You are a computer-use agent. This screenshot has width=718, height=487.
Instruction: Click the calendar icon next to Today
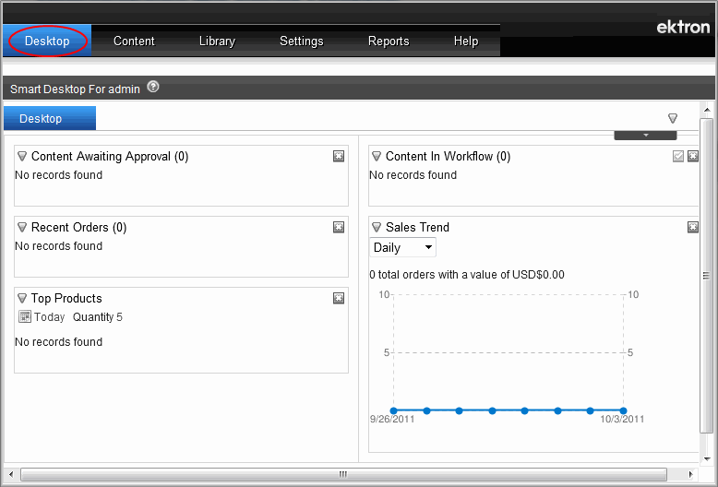[x=25, y=316]
